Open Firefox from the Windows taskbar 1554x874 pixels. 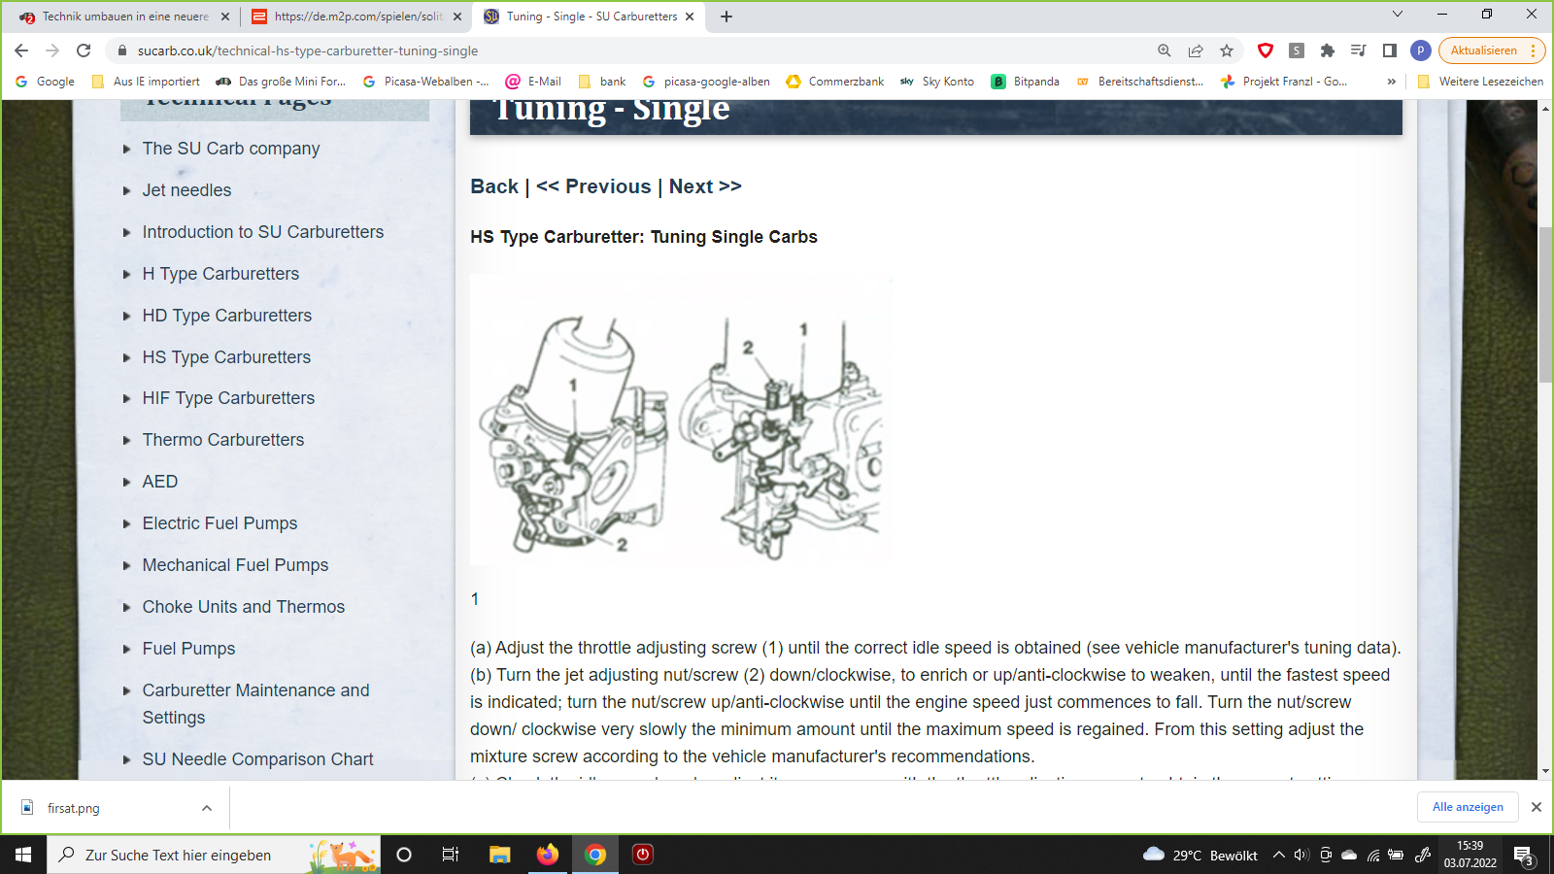[x=548, y=855]
